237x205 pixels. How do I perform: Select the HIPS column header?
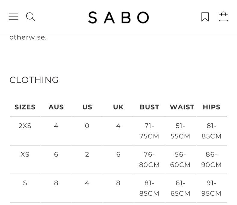coord(211,107)
